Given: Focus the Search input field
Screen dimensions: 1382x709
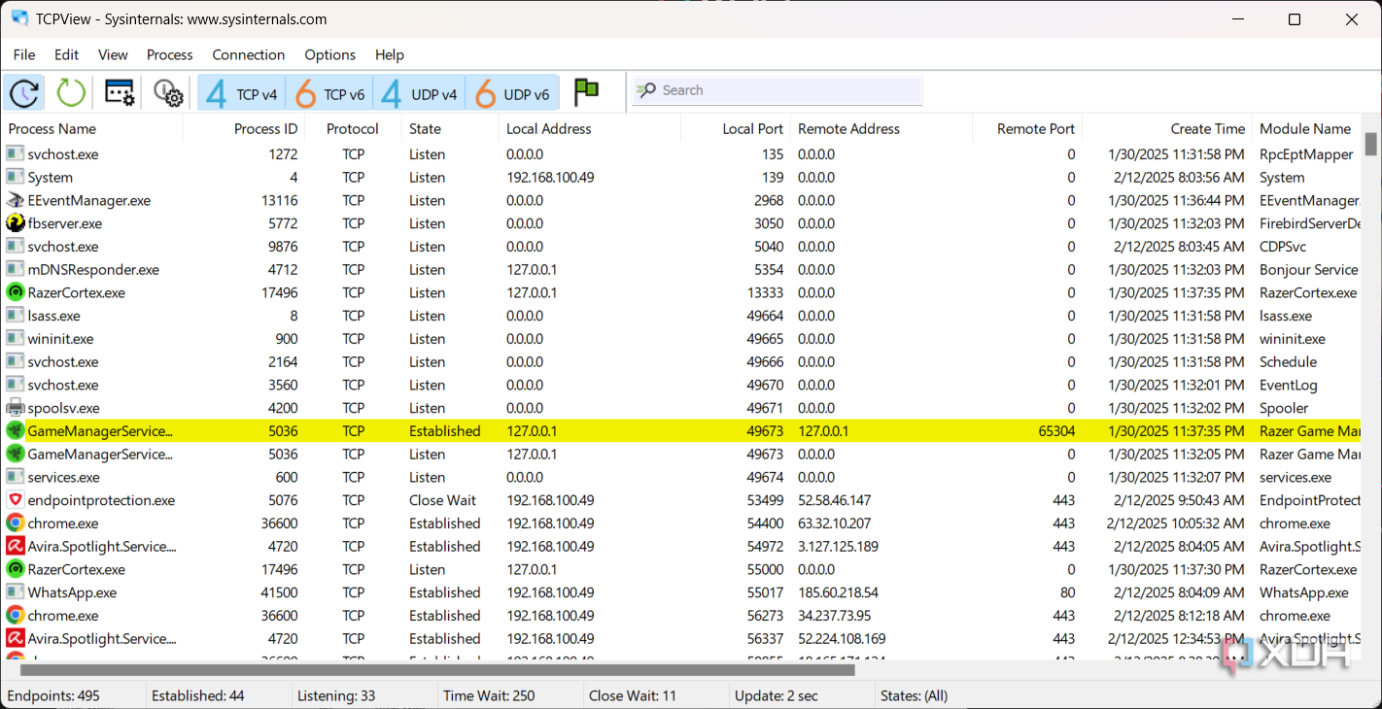Looking at the screenshot, I should coord(777,90).
